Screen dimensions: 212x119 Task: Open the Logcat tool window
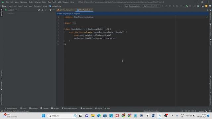tap(99, 108)
